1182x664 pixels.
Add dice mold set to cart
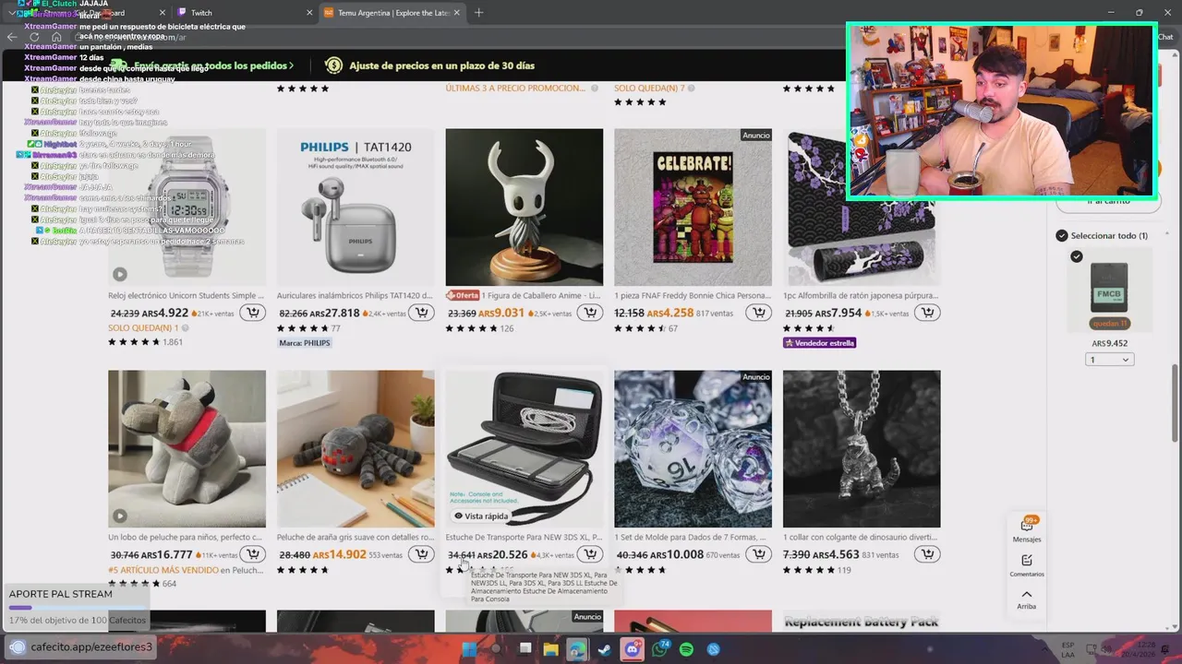(759, 554)
